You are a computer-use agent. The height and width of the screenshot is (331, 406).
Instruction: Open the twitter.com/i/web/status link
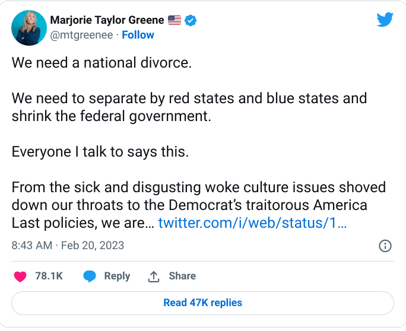[x=252, y=224]
